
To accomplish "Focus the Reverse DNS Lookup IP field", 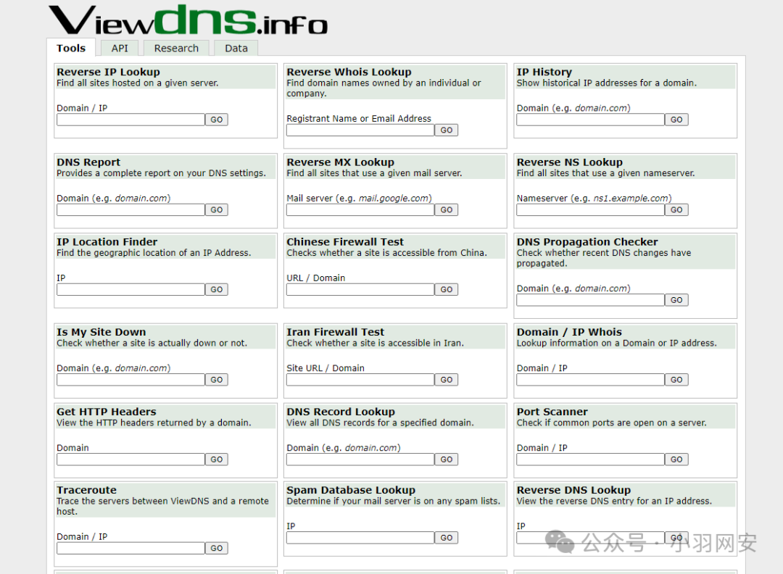I will coord(591,538).
